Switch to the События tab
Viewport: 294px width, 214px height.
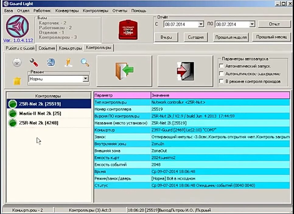pos(47,48)
